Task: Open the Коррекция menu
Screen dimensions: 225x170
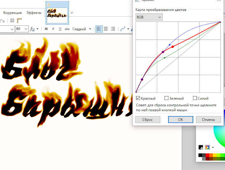Action: click(x=13, y=13)
